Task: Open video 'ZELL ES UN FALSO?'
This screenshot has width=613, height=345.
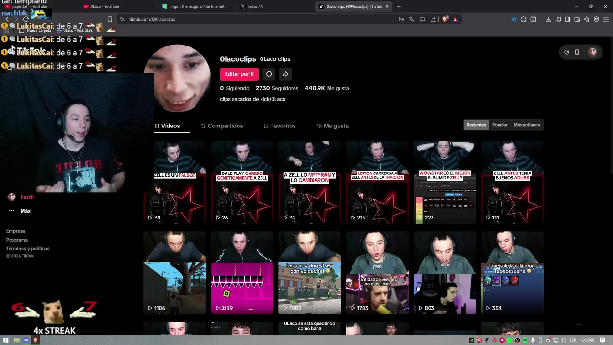Action: pos(174,182)
